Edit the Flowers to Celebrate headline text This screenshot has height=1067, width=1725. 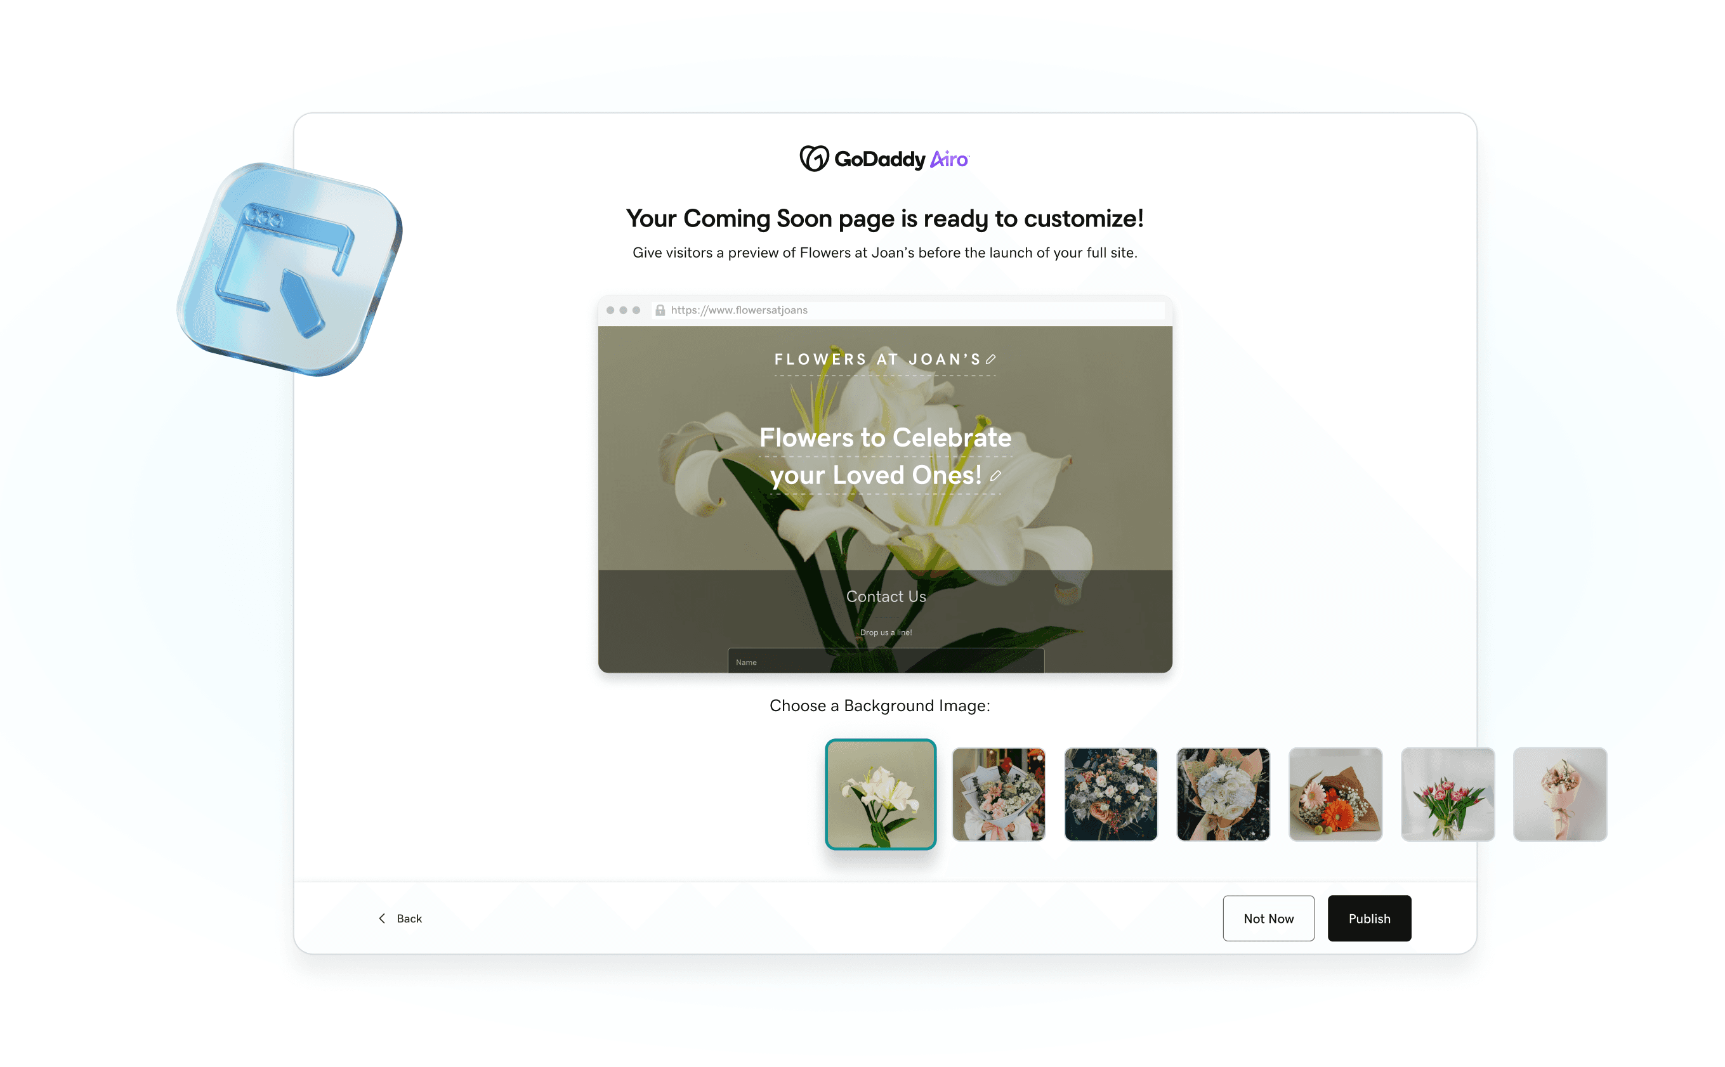click(885, 457)
